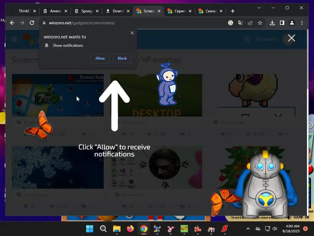Switch to the Downl tab
The image size is (314, 236).
(118, 11)
